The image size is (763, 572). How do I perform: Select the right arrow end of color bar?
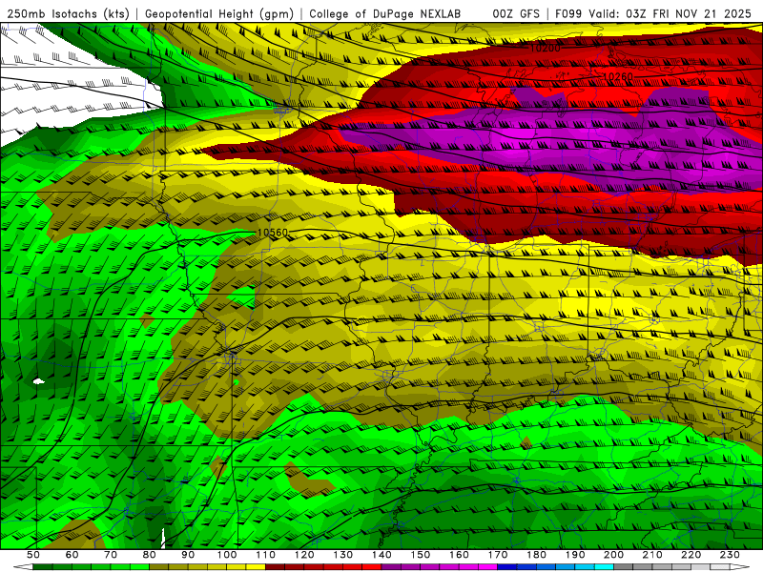pos(740,567)
